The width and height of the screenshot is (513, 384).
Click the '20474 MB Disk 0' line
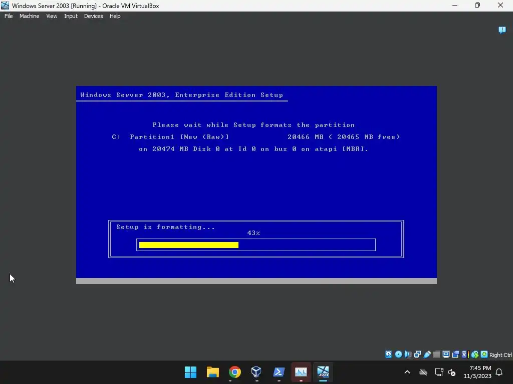(x=253, y=149)
